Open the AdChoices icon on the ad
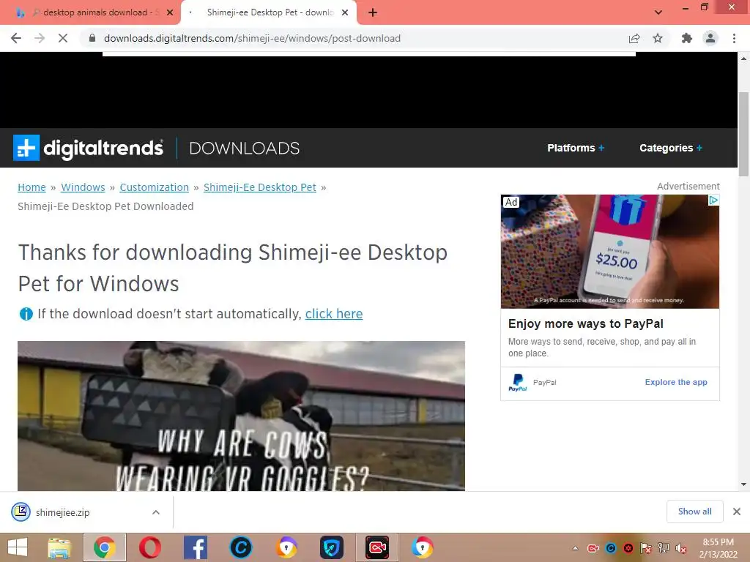The height and width of the screenshot is (562, 750). pos(713,201)
